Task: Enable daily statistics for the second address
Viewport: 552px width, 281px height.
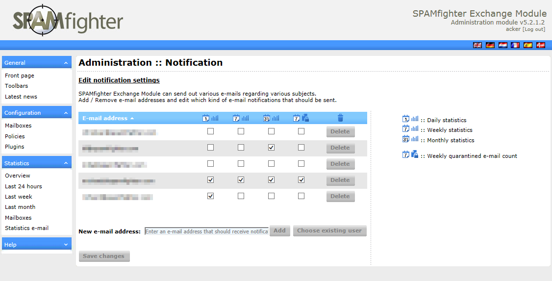Action: pos(210,148)
